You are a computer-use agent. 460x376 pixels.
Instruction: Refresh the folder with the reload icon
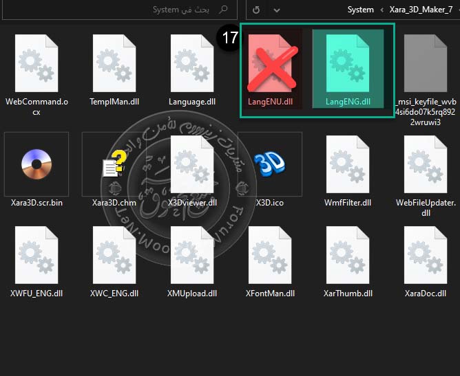click(x=256, y=10)
